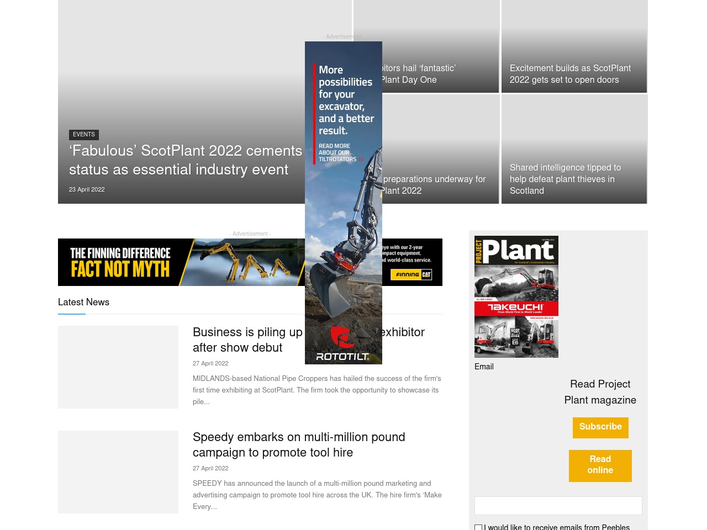The image size is (707, 530).
Task: Click the '27 April 2022' date under Speedy article
Action: [210, 469]
